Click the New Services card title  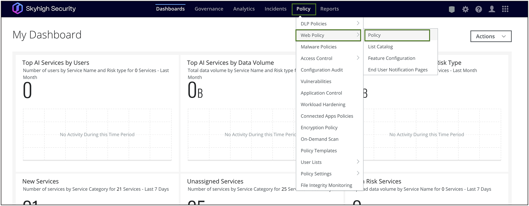(41, 182)
